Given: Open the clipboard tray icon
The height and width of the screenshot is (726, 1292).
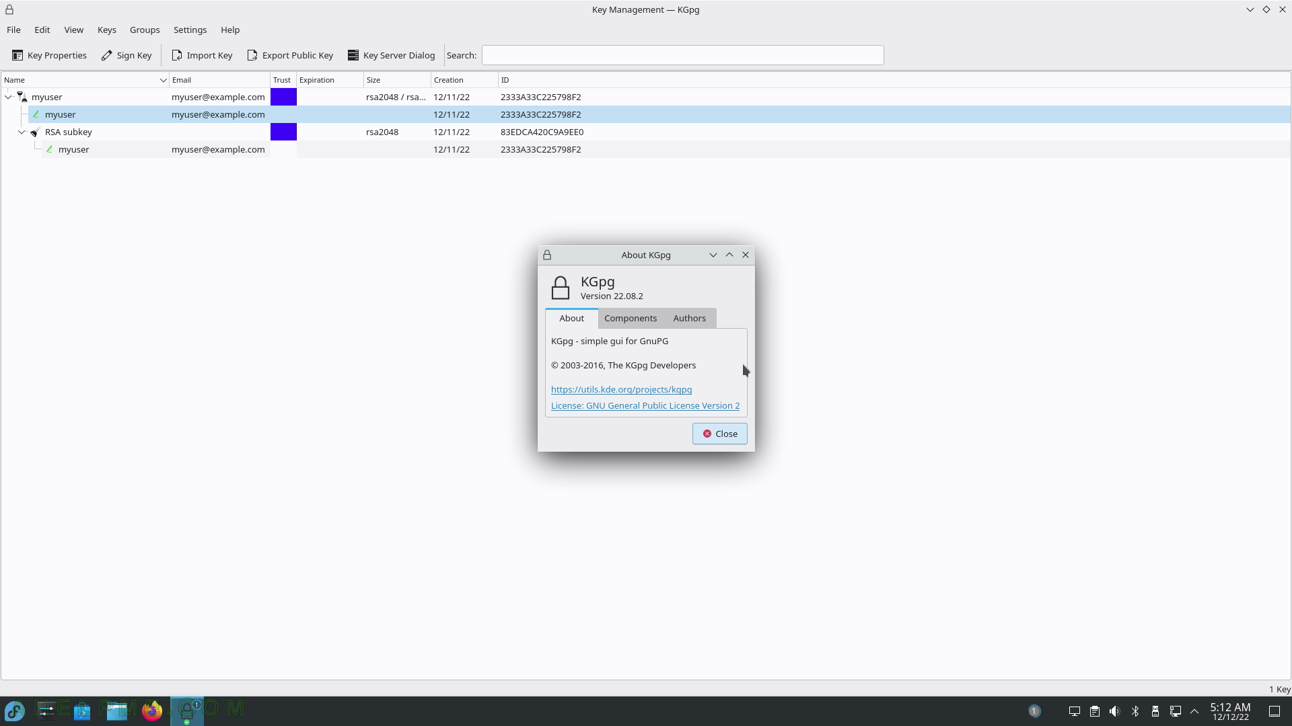Looking at the screenshot, I should [x=1095, y=711].
